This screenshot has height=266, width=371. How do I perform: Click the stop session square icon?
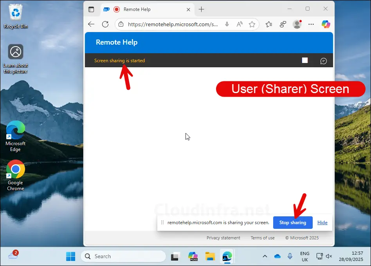tap(305, 60)
